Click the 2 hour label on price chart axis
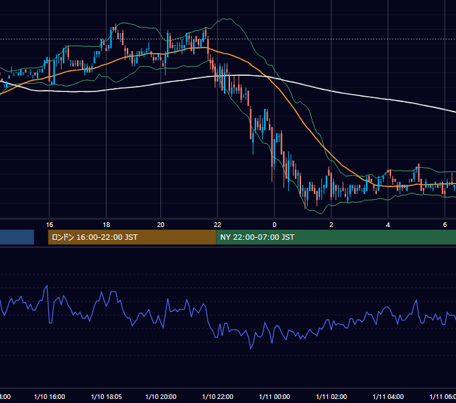This screenshot has width=456, height=403. point(331,225)
